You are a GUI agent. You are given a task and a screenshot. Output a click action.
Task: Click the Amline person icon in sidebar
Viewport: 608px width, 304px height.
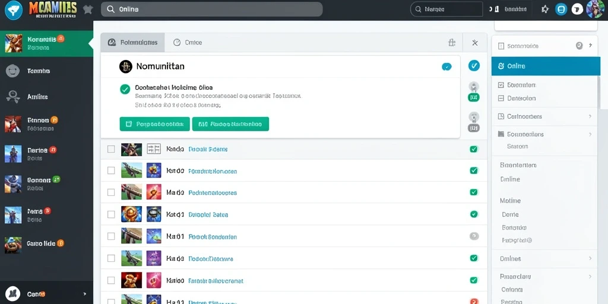pyautogui.click(x=13, y=97)
